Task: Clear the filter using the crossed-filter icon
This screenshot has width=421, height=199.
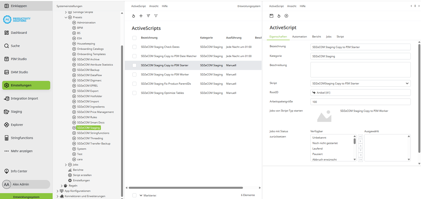Action: tap(148, 16)
